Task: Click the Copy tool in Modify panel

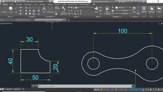Action: (x=26, y=11)
